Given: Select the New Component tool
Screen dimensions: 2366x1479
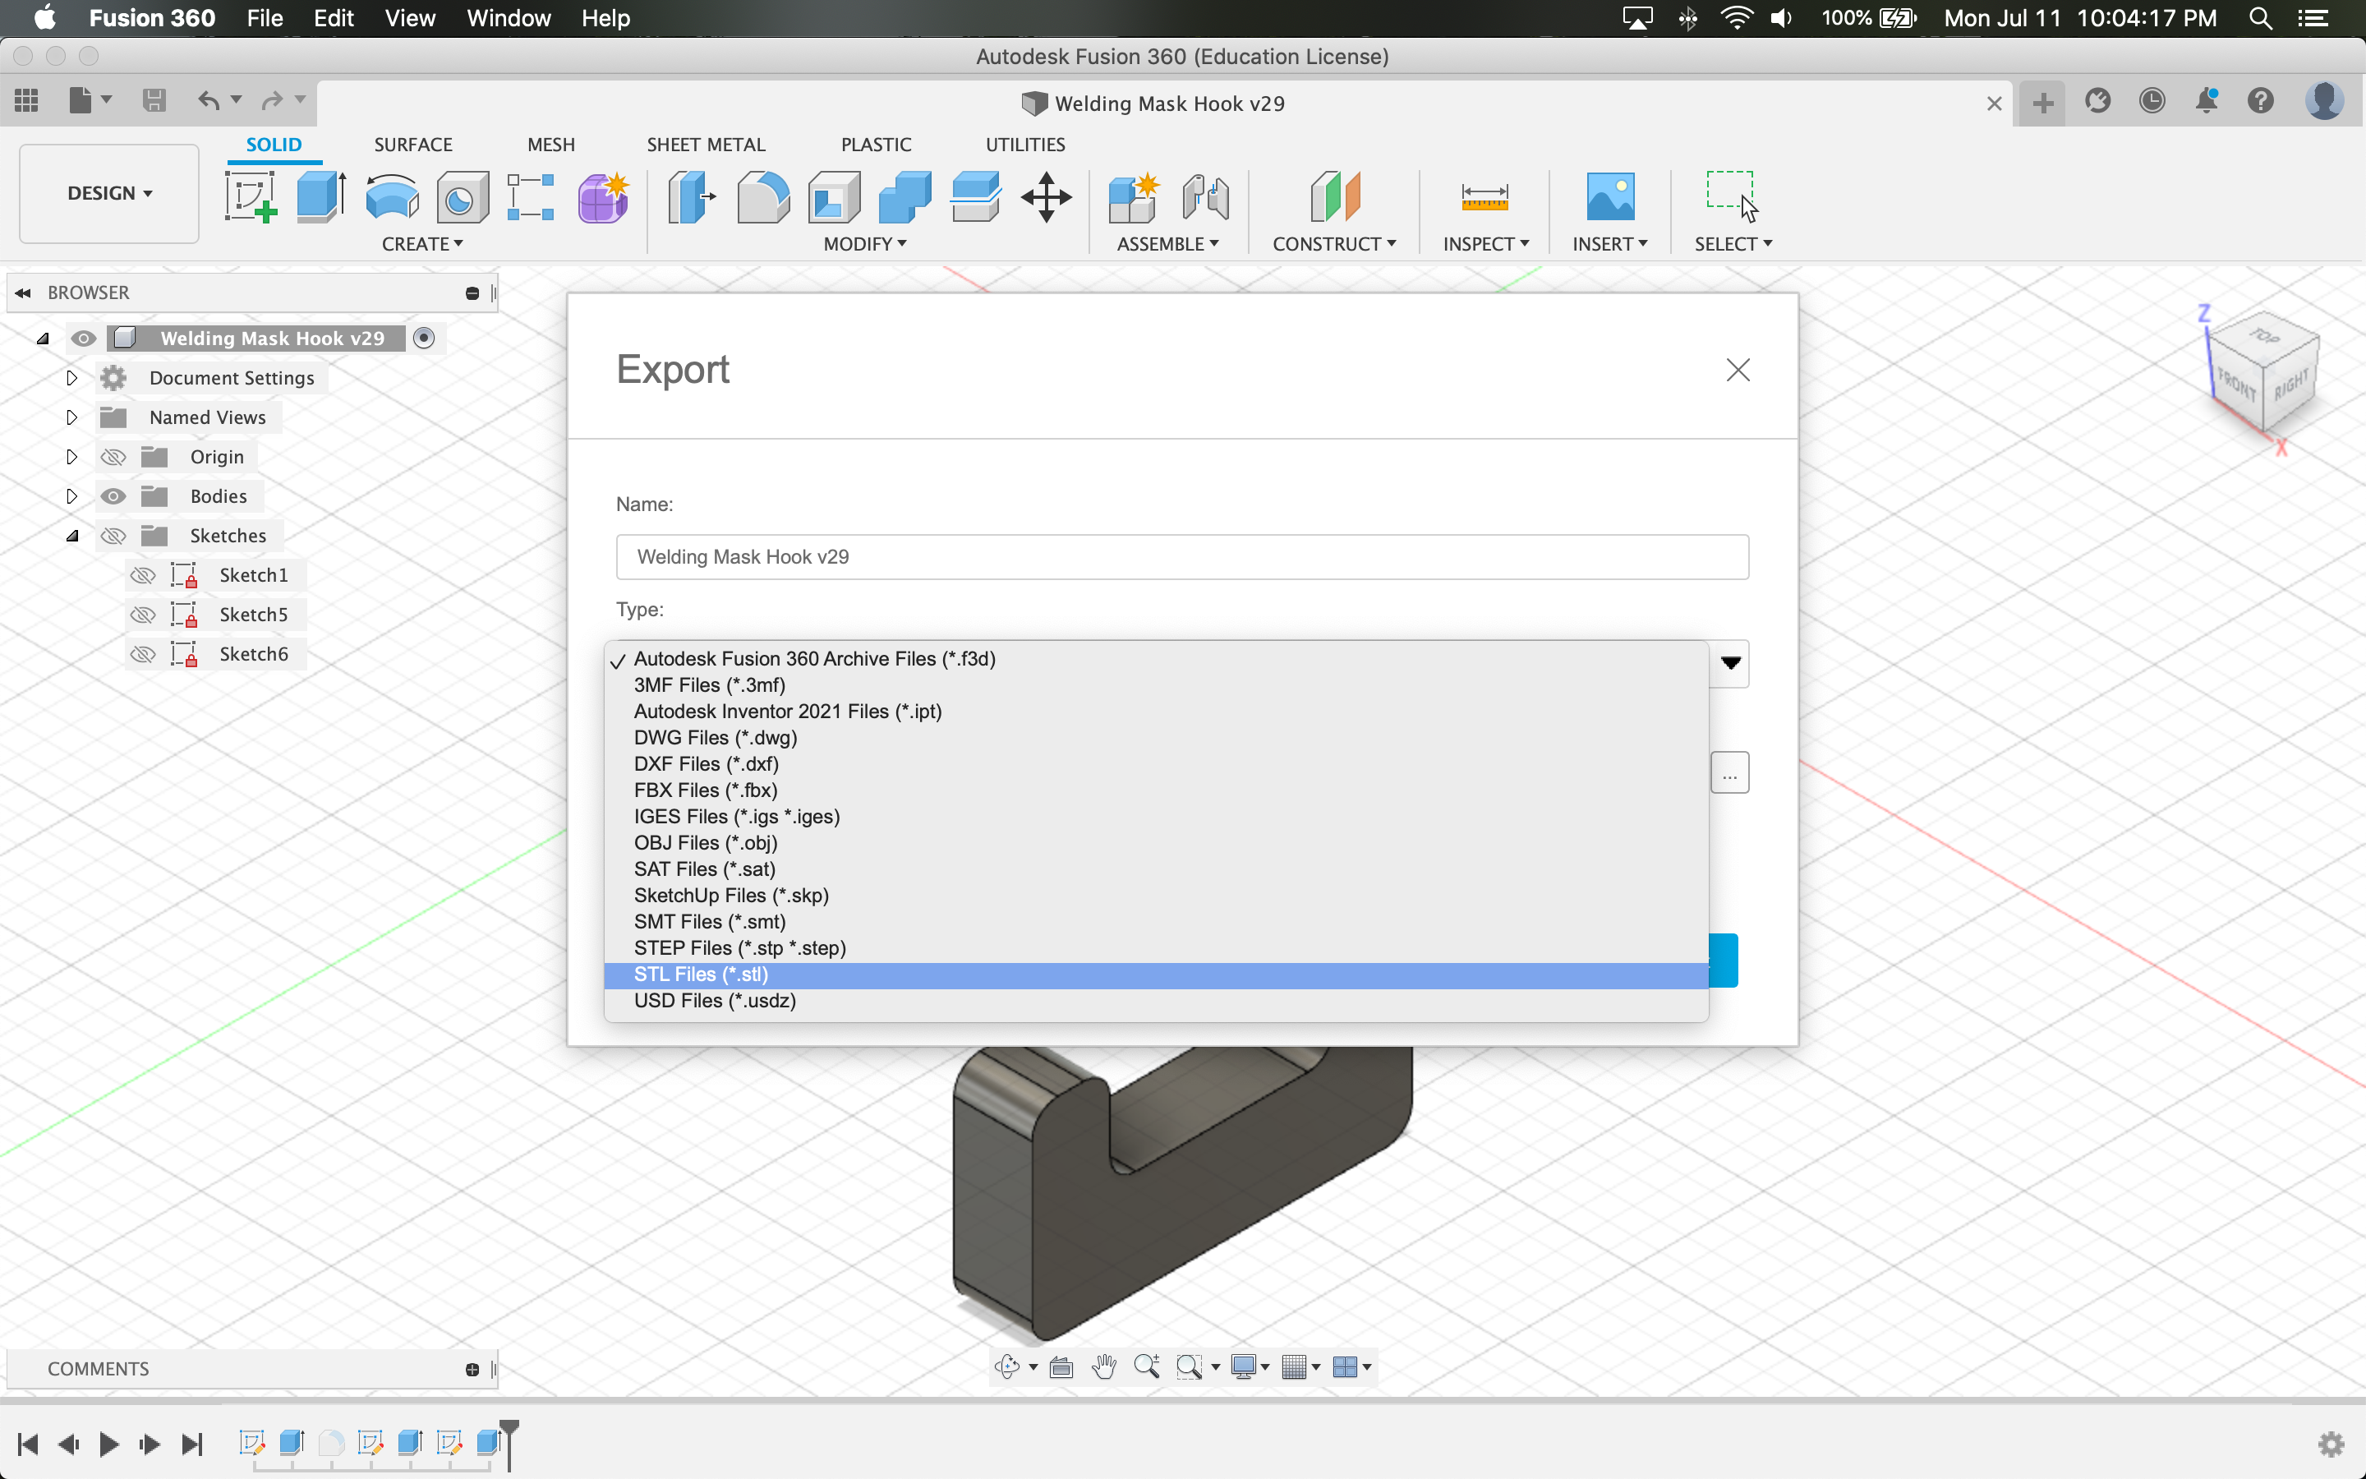Looking at the screenshot, I should click(1134, 196).
